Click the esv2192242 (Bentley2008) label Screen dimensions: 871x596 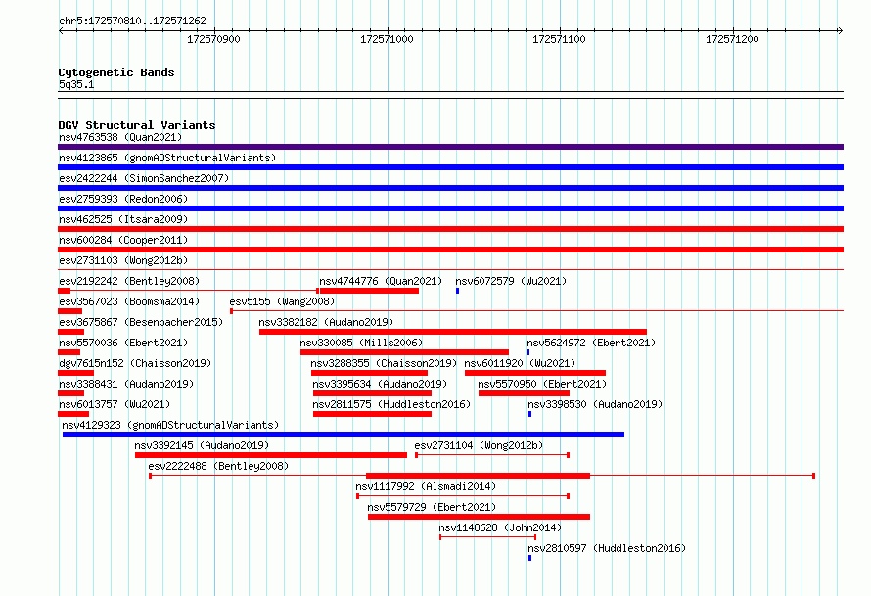(129, 281)
